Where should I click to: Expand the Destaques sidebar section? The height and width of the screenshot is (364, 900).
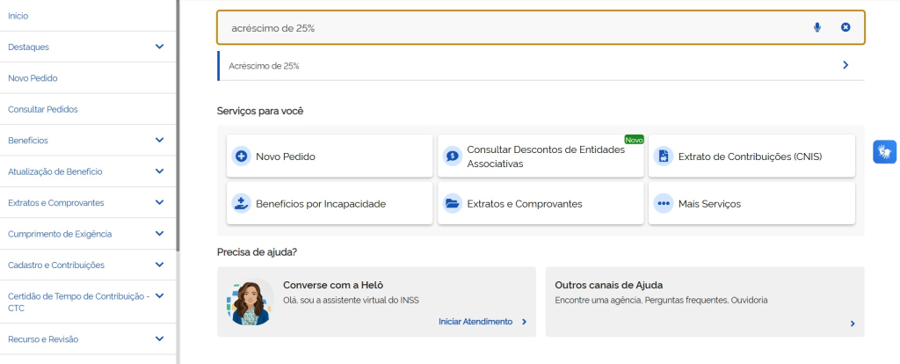159,47
